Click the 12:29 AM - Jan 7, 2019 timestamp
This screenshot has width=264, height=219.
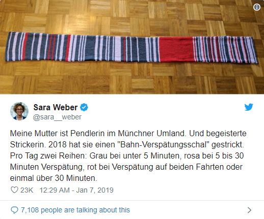pyautogui.click(x=76, y=190)
